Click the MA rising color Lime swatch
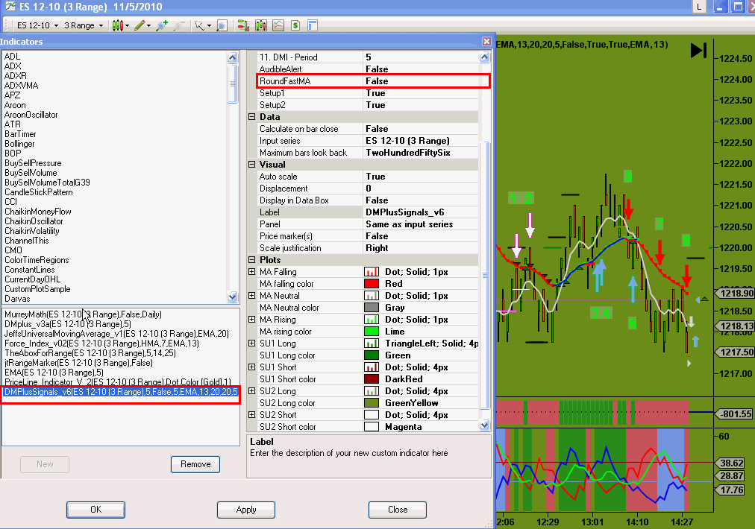 (372, 332)
